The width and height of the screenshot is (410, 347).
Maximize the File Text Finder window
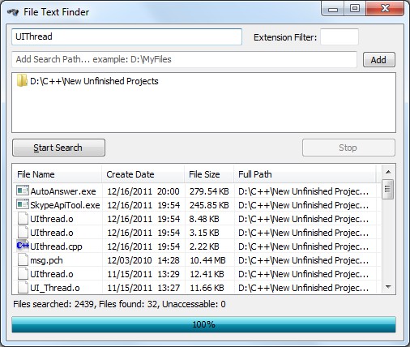[355, 9]
